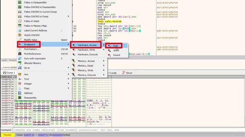245x137 pixels.
Task: Click the Find References binoculars icon
Action: point(20,54)
